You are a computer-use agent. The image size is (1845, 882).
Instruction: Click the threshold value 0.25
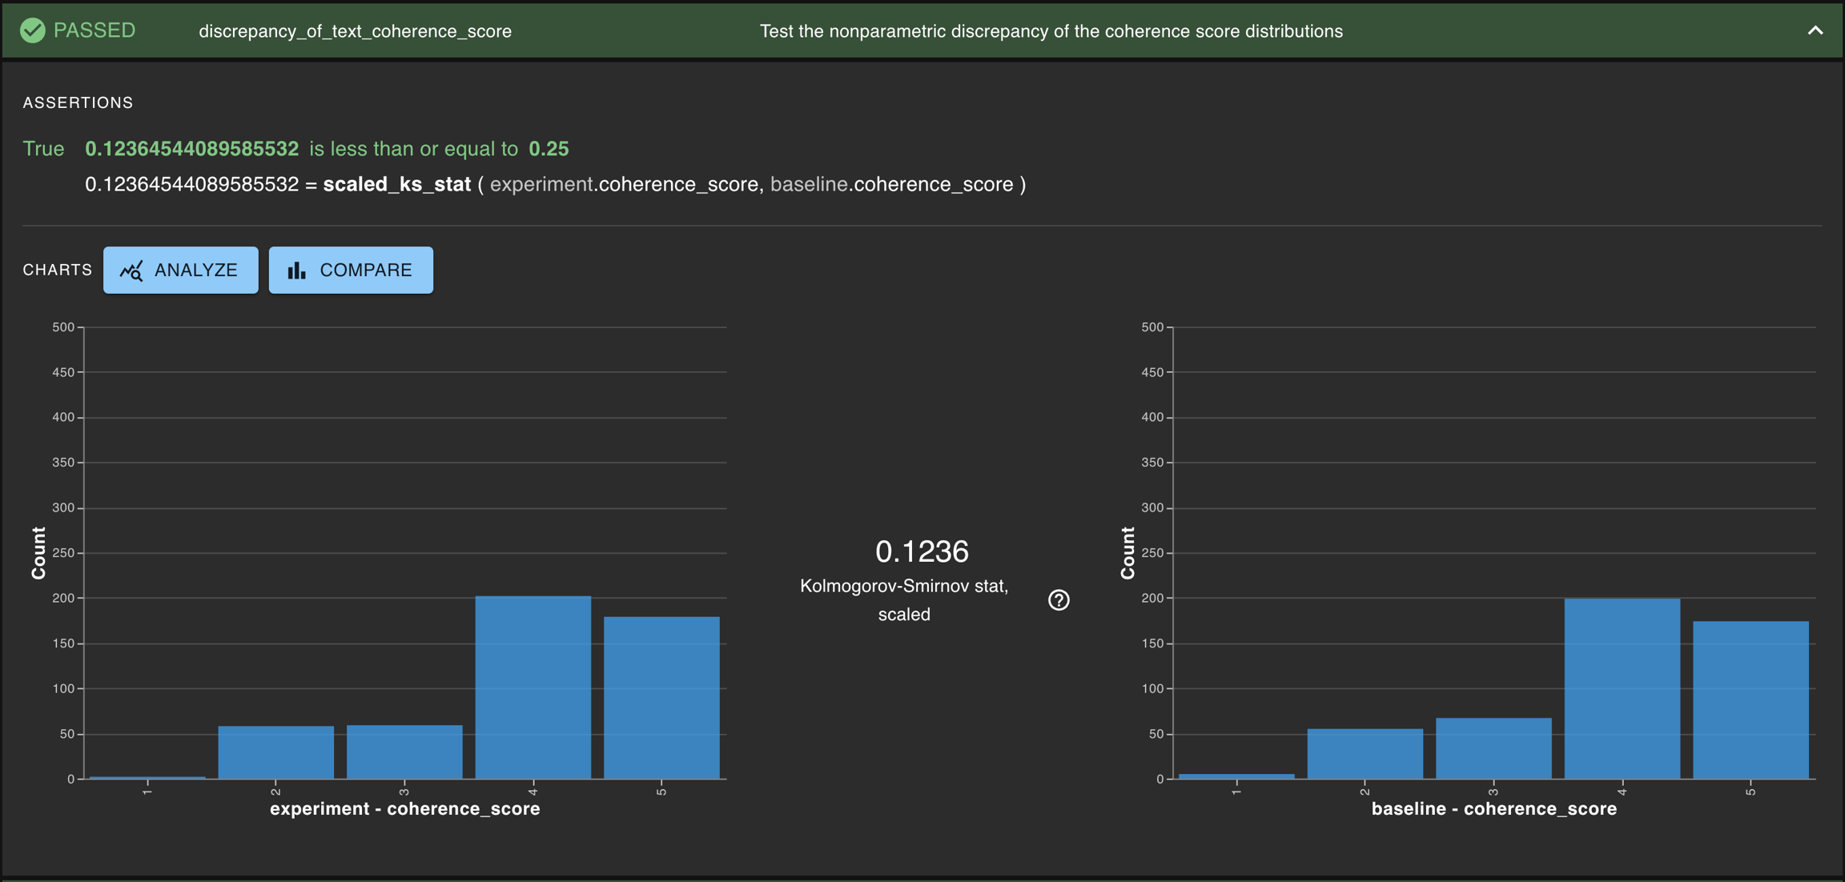(x=549, y=149)
